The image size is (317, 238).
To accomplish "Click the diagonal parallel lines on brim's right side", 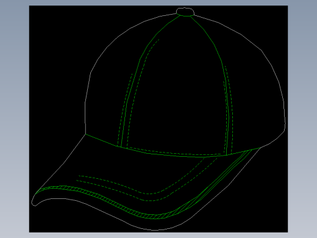I will point(215,181).
